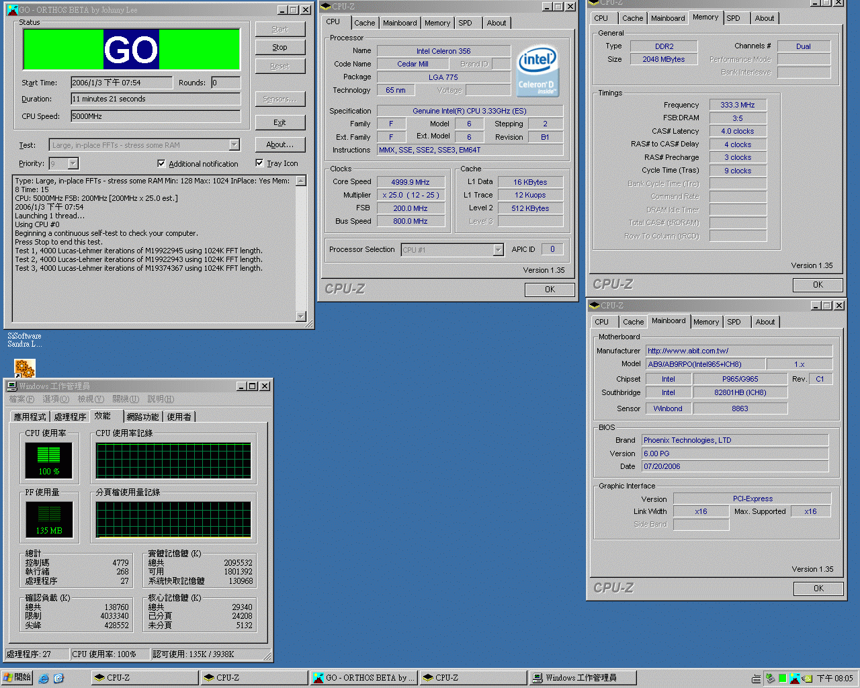The width and height of the screenshot is (860, 688).
Task: Click the Mainboard CPU-Z window title icon
Action: click(x=595, y=305)
